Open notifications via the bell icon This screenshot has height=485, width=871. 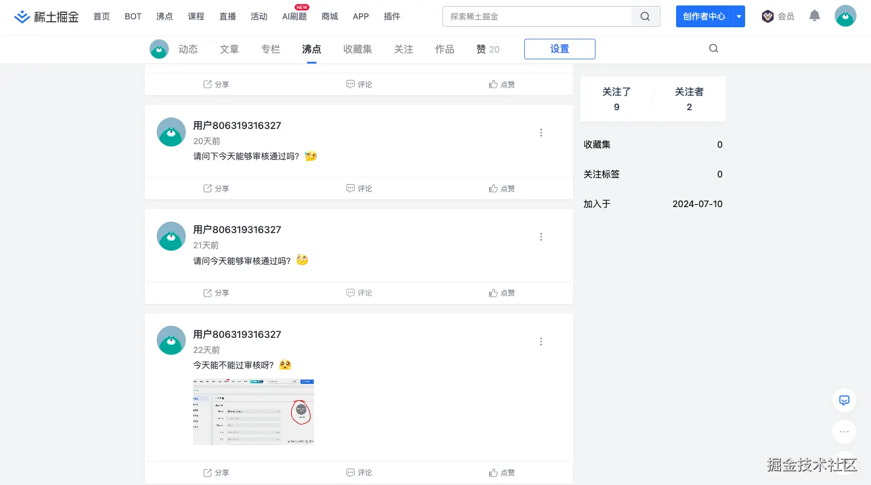pos(814,16)
